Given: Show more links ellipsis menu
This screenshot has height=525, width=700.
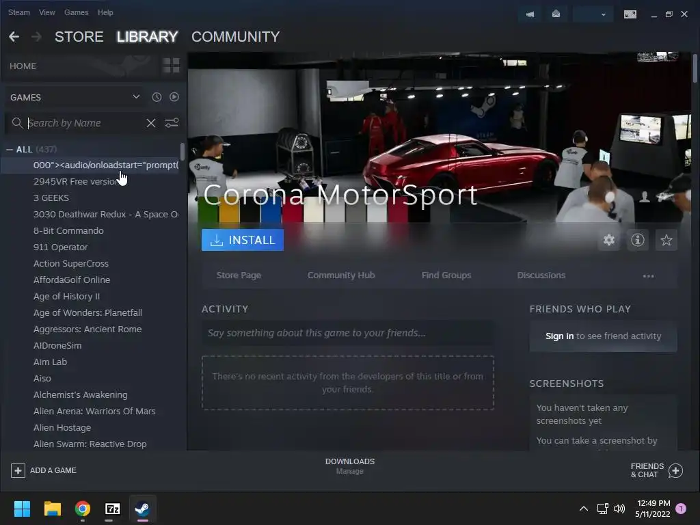Looking at the screenshot, I should pos(648,276).
